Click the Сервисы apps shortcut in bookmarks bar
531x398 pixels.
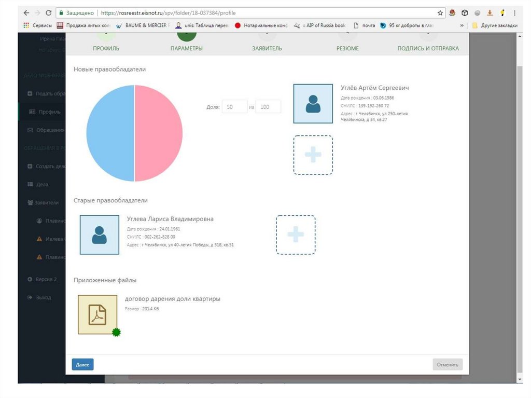[x=38, y=25]
